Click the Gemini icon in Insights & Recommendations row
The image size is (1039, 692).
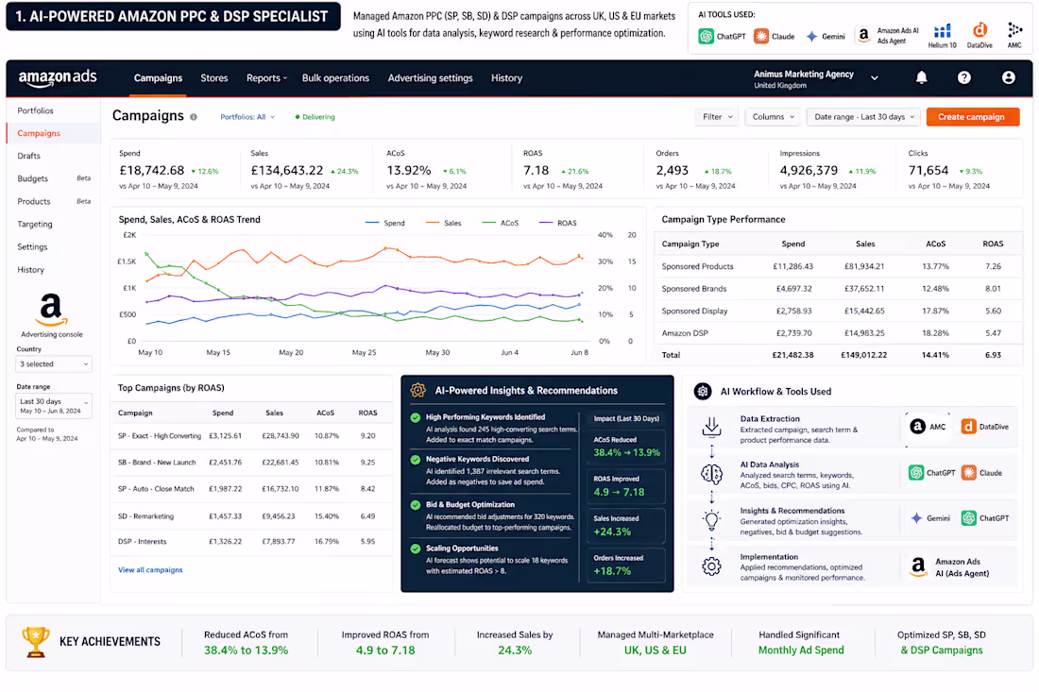click(916, 518)
